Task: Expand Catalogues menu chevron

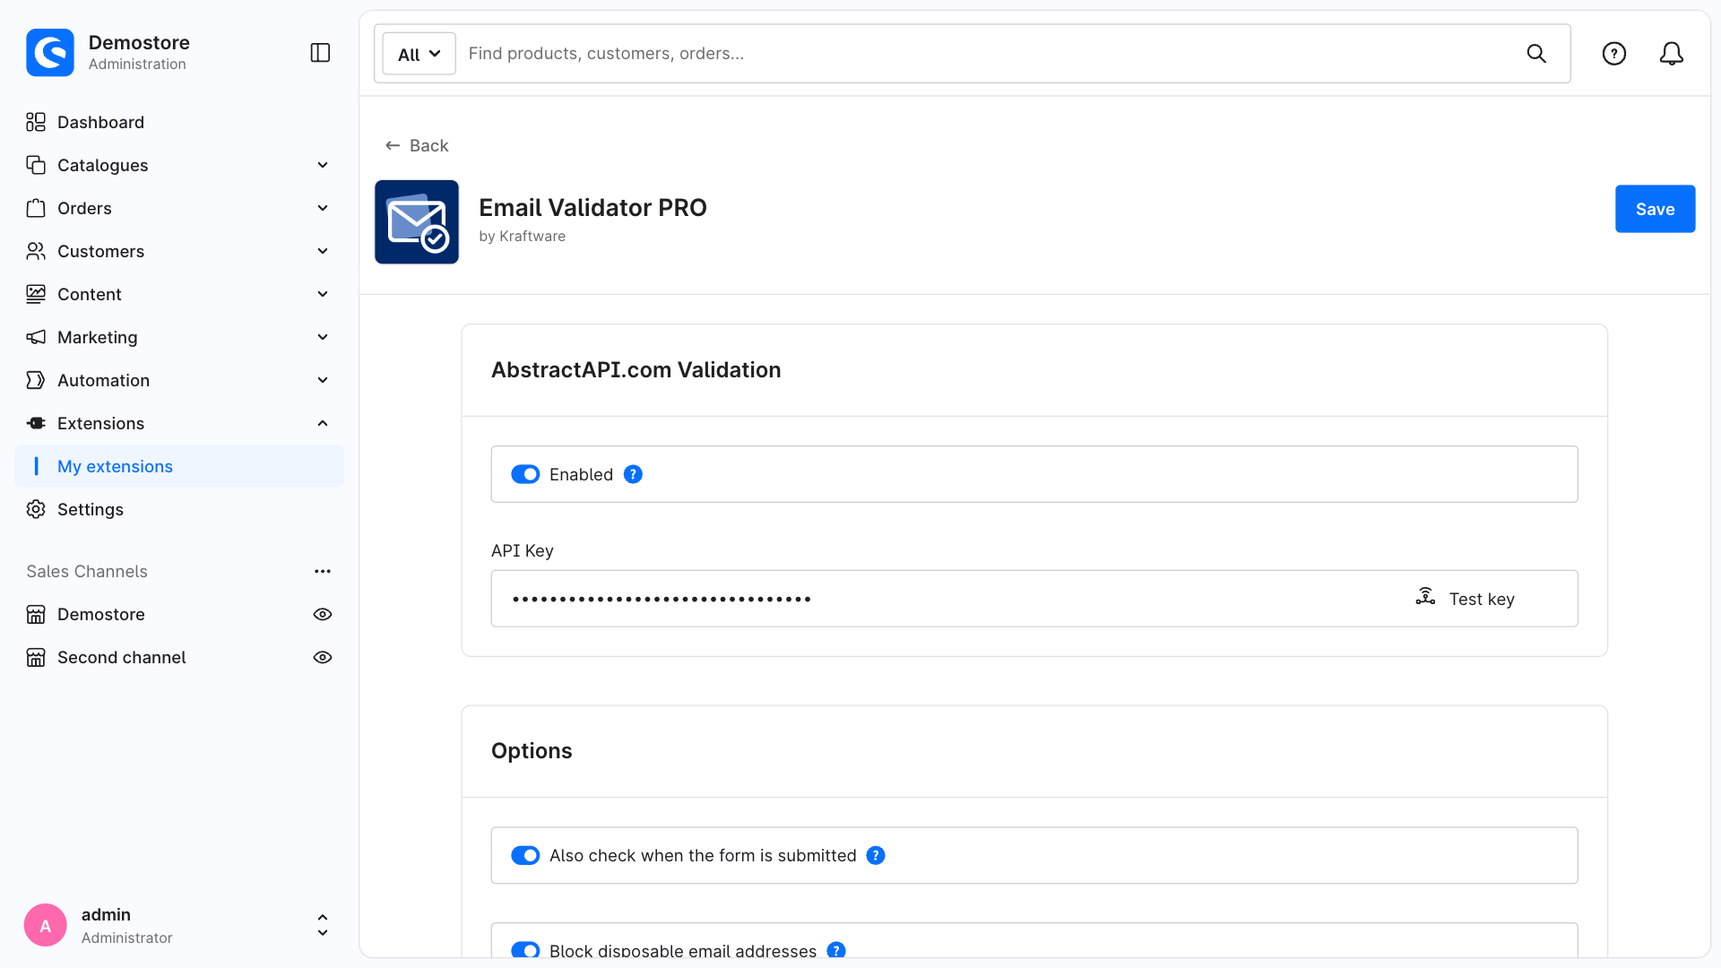Action: click(x=323, y=165)
